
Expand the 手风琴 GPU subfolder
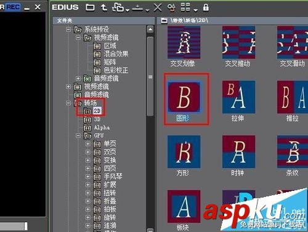click(88, 176)
